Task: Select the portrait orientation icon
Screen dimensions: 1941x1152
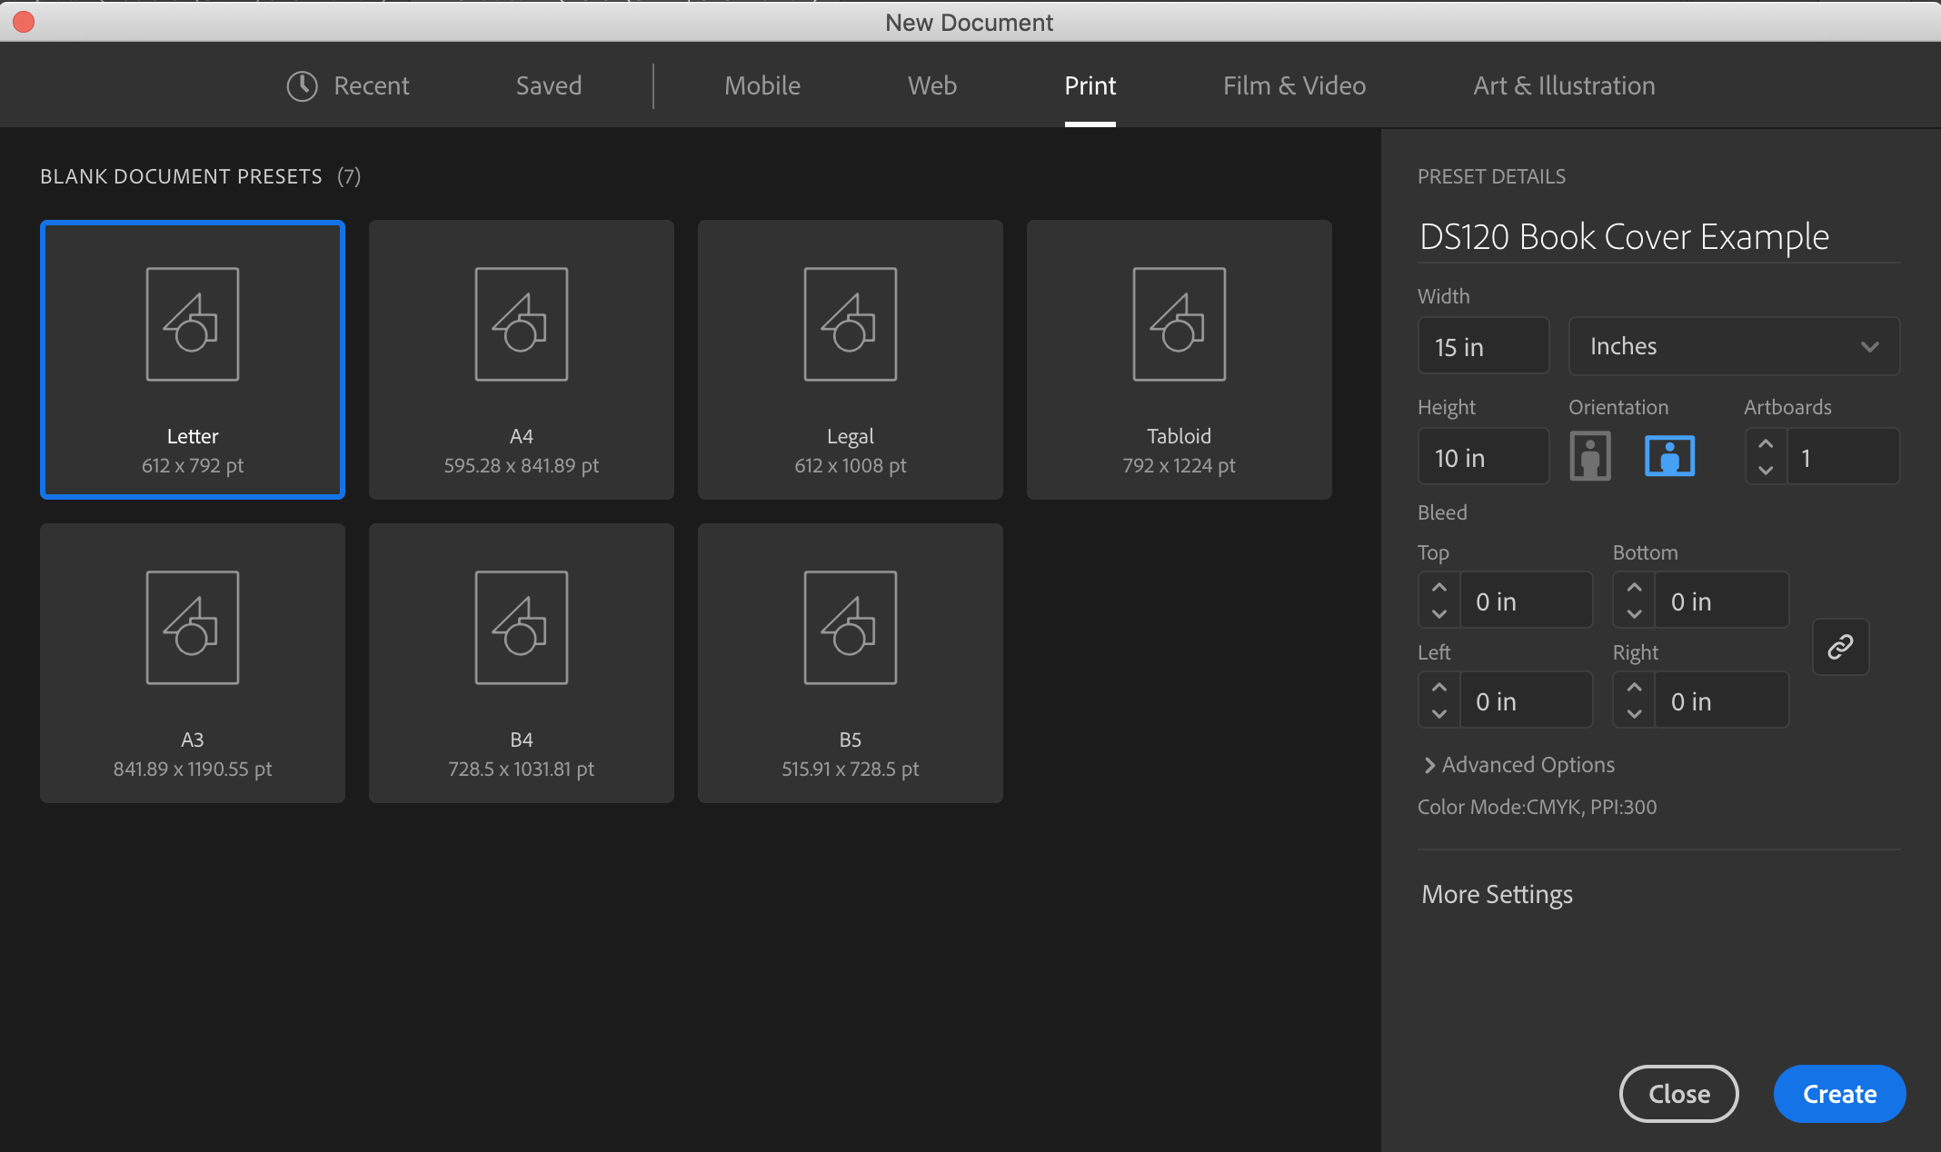Action: tap(1588, 456)
